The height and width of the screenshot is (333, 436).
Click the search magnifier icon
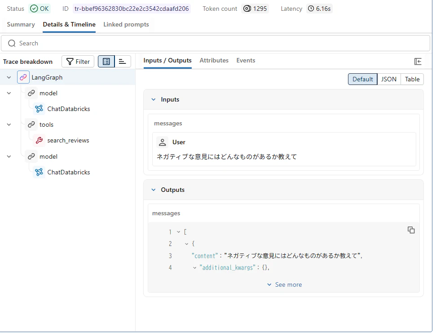click(12, 44)
